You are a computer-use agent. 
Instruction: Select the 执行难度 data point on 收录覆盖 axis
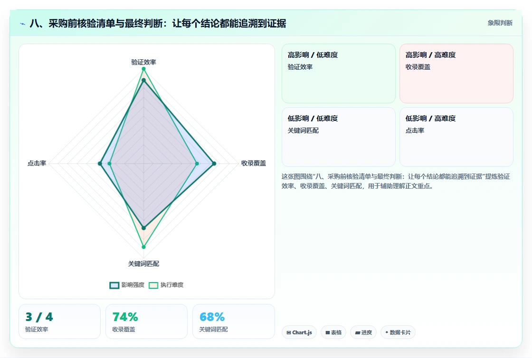pos(197,164)
